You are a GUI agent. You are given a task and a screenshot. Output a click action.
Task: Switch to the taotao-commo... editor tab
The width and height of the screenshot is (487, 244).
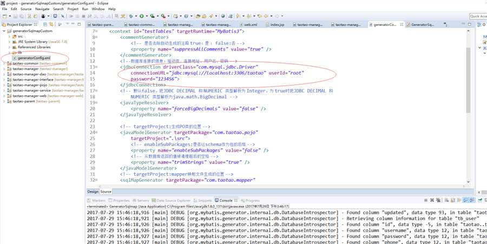(140, 24)
